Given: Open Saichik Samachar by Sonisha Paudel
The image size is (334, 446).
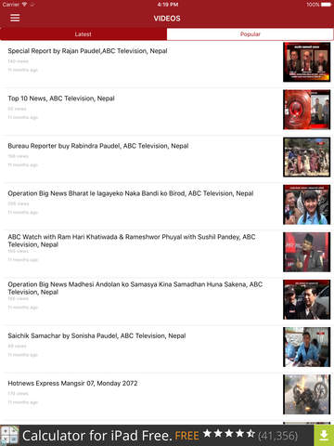Looking at the screenshot, I should [96, 335].
